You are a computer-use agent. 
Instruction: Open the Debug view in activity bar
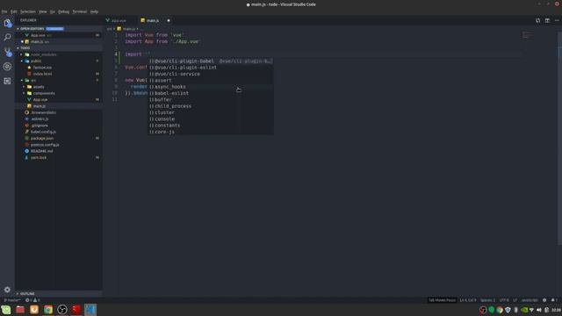[7, 67]
